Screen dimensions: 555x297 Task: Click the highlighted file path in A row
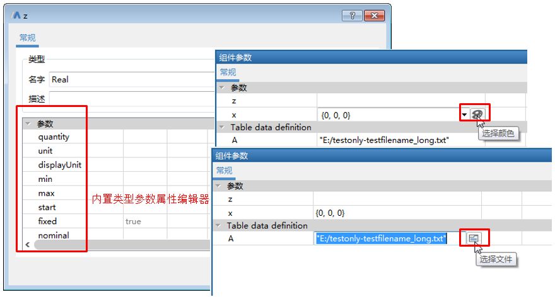tap(381, 238)
